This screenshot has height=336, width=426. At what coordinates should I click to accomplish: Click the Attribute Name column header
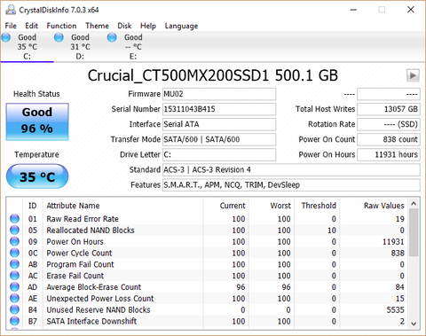point(122,206)
